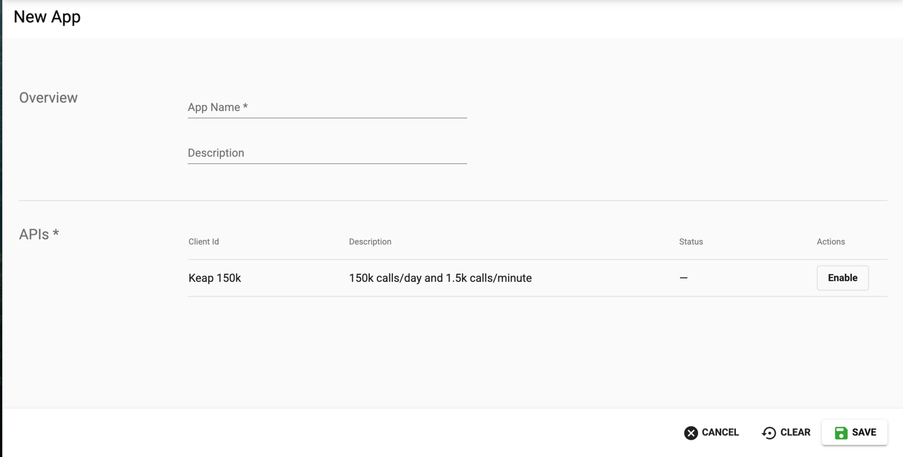Click the App Name input field
This screenshot has height=457, width=903.
pyautogui.click(x=327, y=108)
